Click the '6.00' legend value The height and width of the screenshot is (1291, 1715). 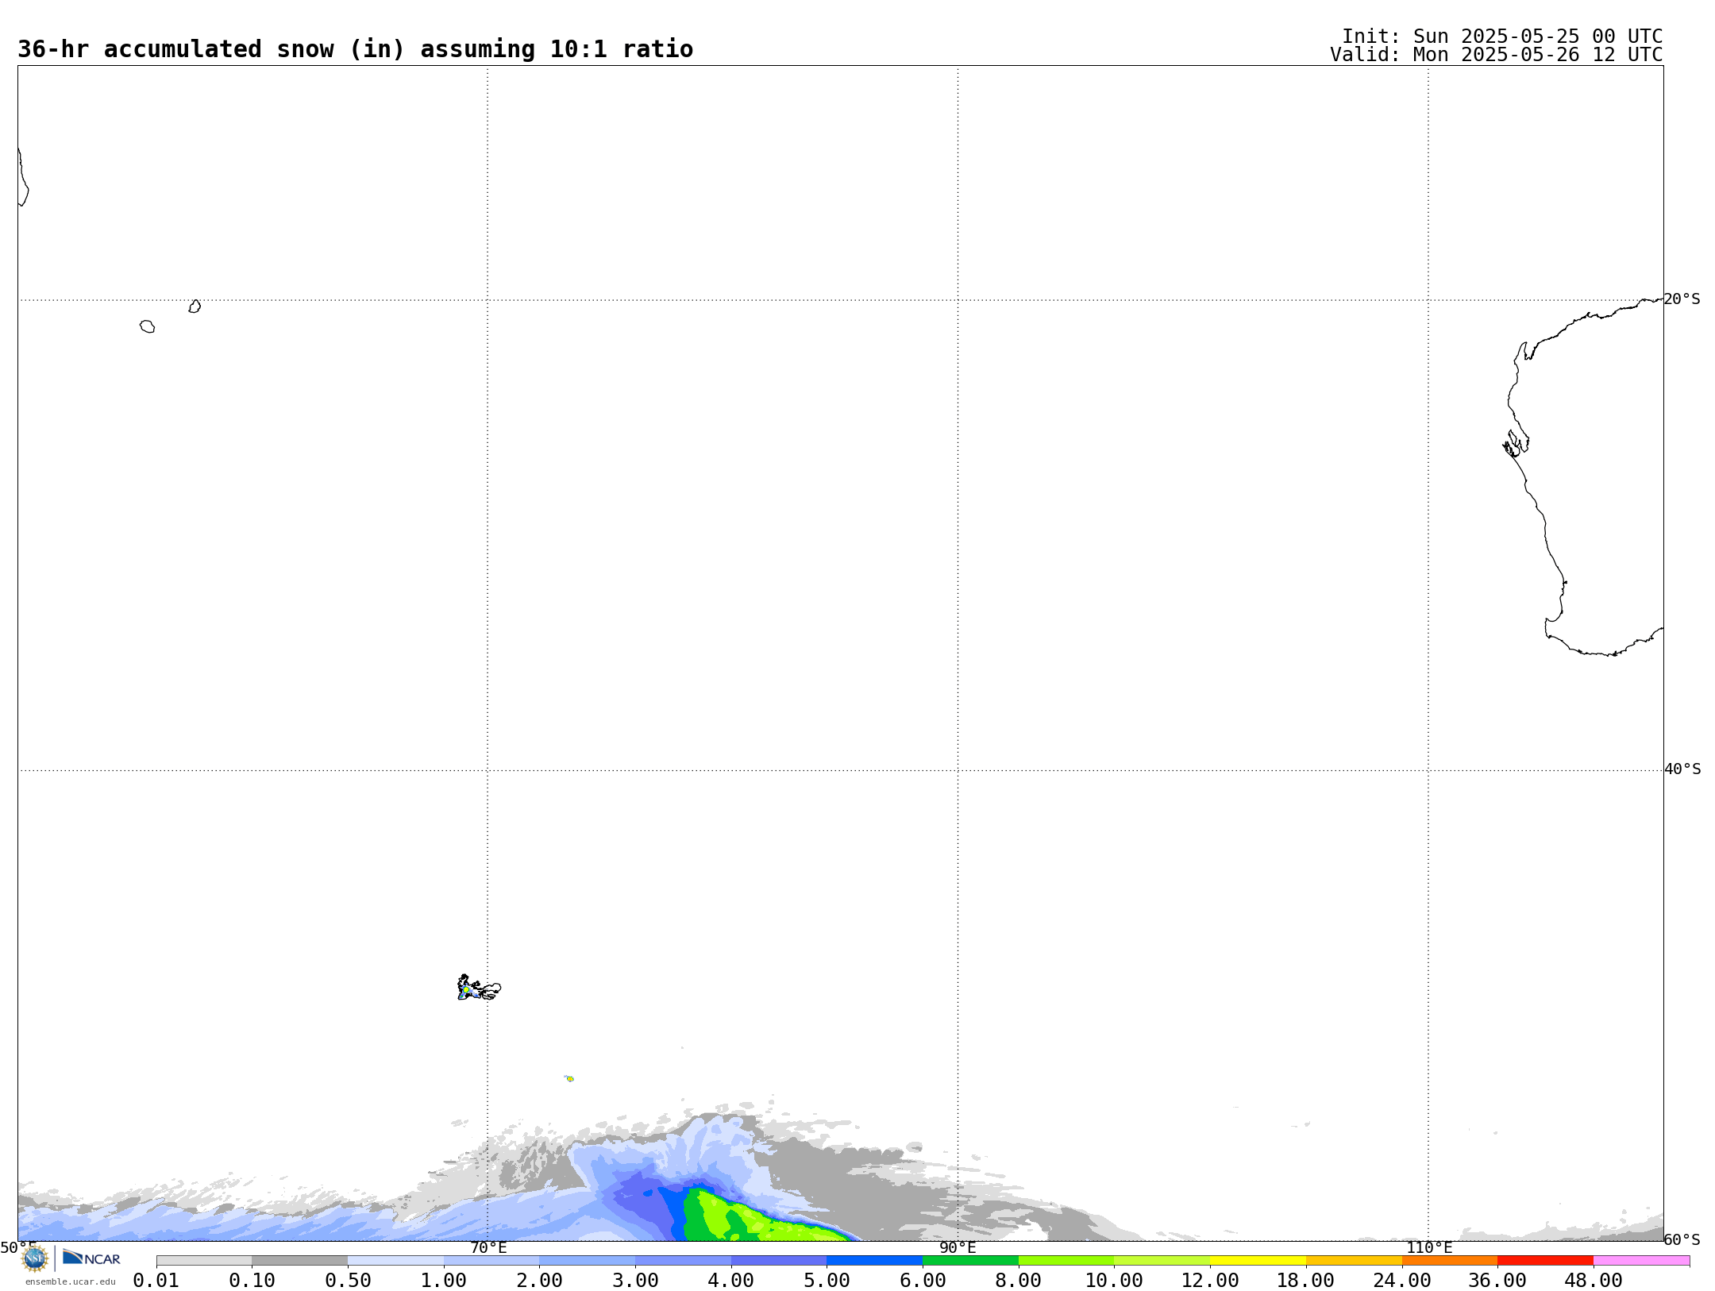coord(923,1281)
